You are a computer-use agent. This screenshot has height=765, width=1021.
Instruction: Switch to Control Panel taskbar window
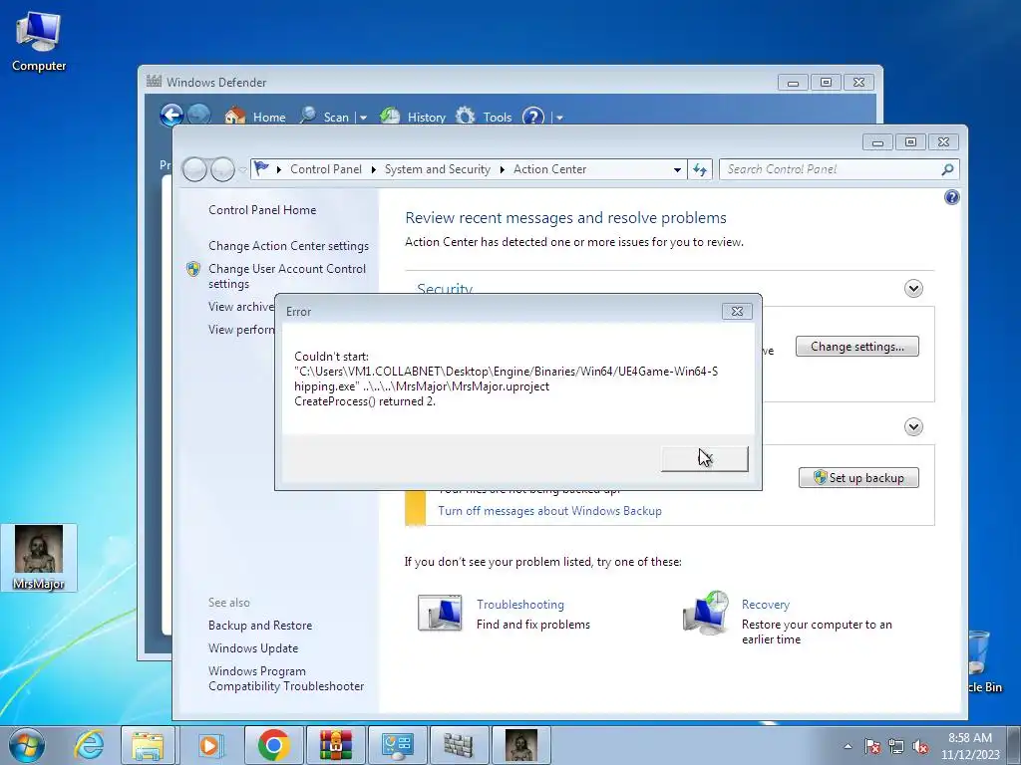(x=398, y=745)
